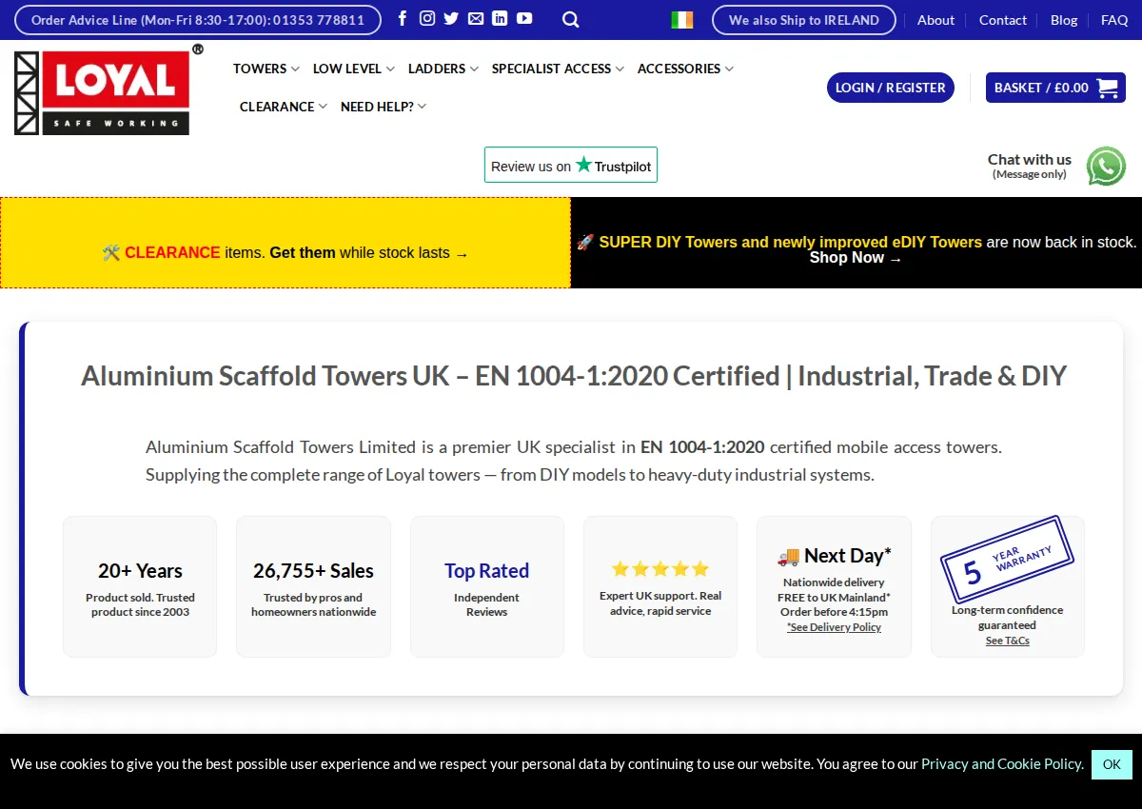Click the yellow Clearance items banner
The height and width of the screenshot is (809, 1142).
pos(285,243)
